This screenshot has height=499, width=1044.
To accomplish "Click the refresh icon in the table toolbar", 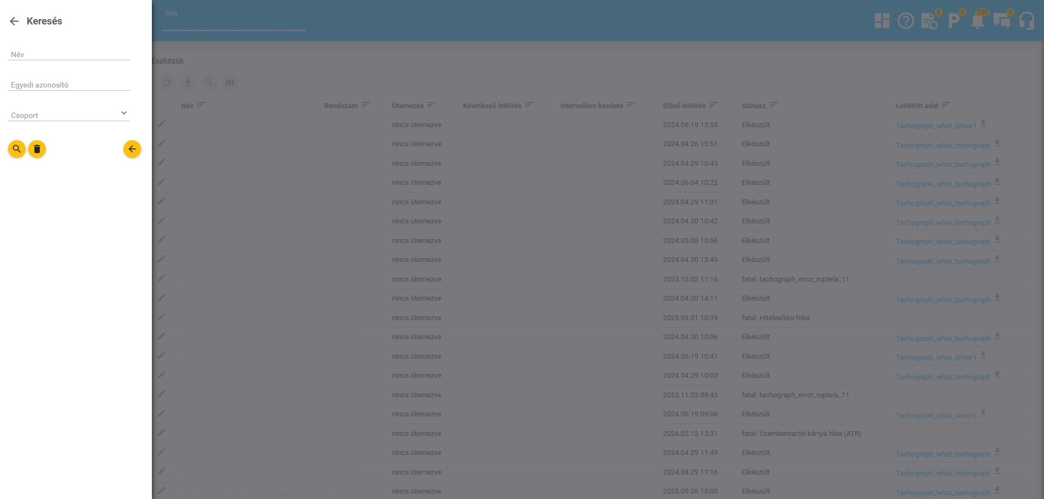I will click(167, 83).
